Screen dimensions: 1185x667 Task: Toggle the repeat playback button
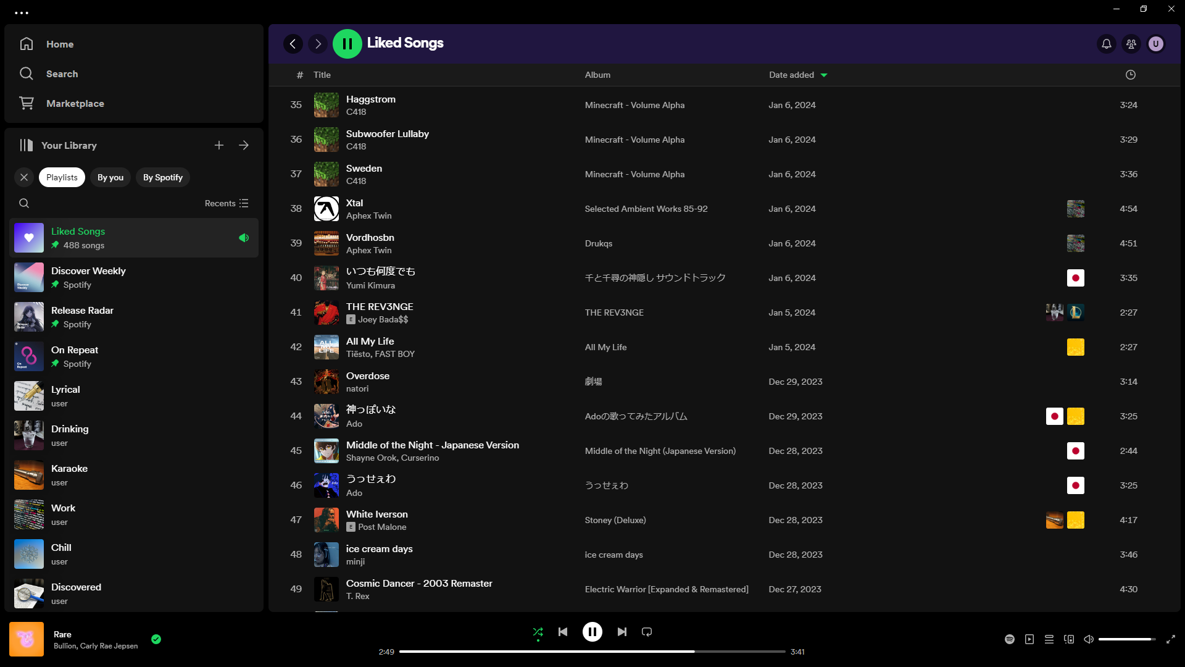pyautogui.click(x=647, y=632)
